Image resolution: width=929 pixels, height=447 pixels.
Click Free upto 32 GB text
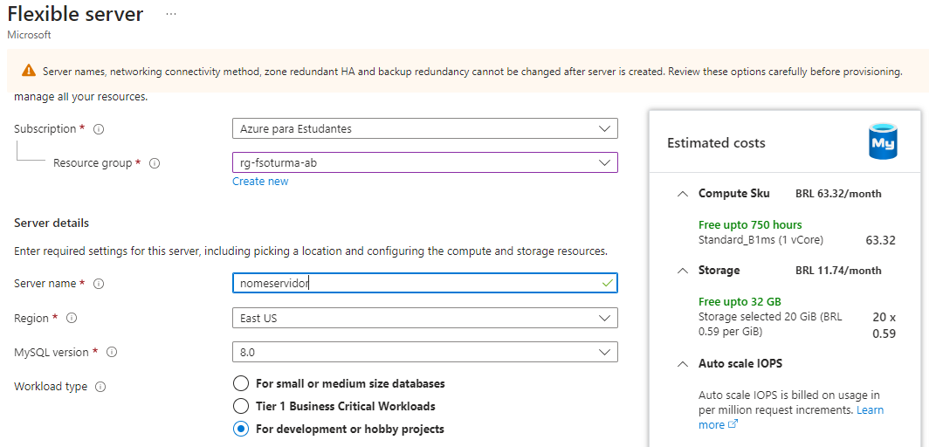740,301
